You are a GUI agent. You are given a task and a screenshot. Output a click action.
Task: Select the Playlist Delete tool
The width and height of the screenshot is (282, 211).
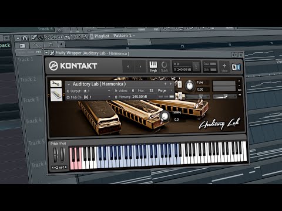(47, 38)
